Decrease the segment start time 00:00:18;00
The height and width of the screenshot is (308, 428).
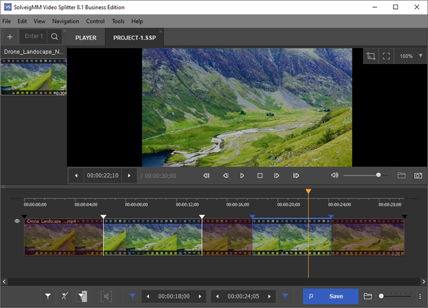pos(148,296)
